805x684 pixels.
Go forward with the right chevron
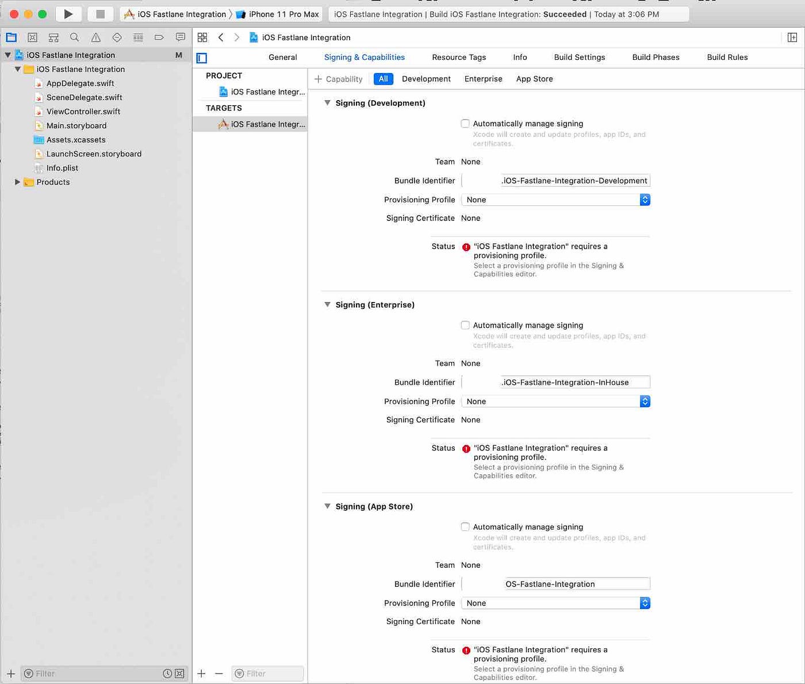click(x=236, y=37)
